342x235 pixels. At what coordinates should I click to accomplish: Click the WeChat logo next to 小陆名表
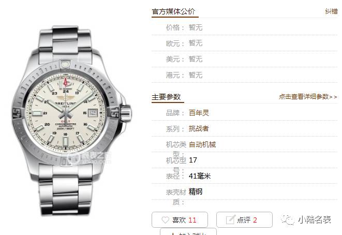click(288, 219)
